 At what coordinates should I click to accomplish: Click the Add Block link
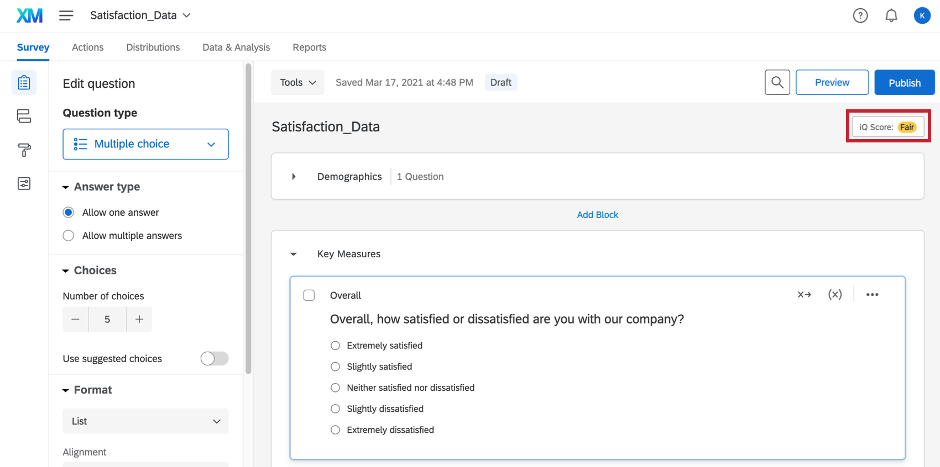coord(597,215)
